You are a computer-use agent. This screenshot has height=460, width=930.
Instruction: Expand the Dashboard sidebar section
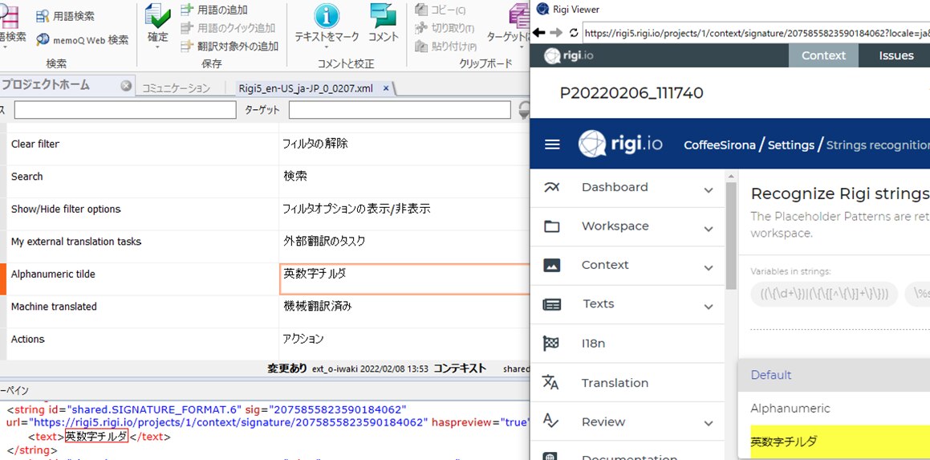point(708,189)
